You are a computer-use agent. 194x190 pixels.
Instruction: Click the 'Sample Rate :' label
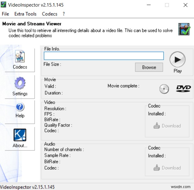click(x=58, y=155)
